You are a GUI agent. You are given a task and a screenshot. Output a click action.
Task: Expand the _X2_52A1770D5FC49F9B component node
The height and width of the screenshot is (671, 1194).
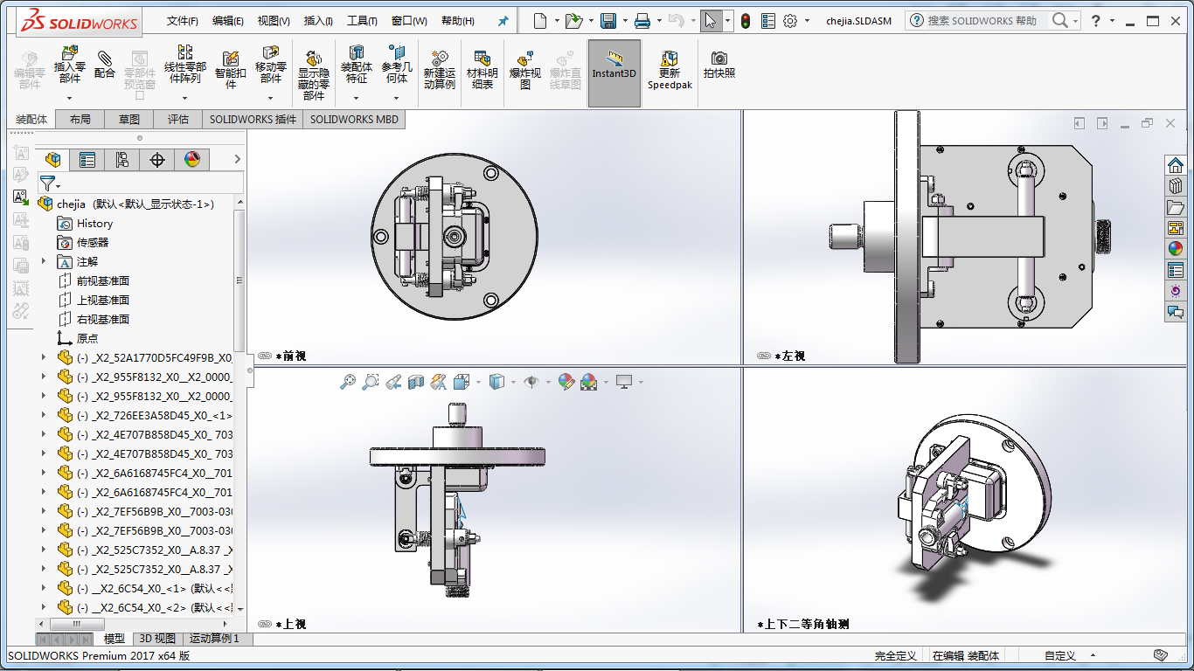click(x=44, y=357)
